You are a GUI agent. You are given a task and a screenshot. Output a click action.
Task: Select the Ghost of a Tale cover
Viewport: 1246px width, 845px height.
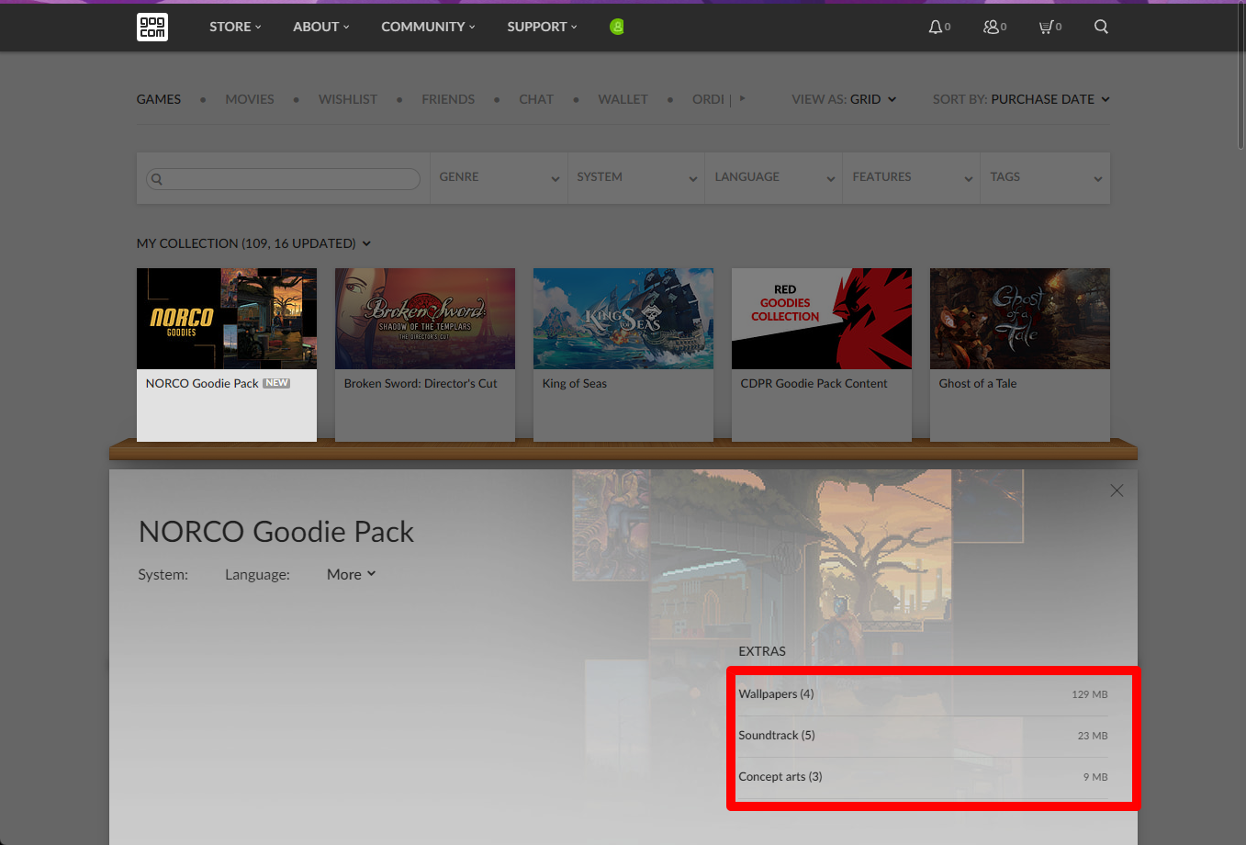click(1020, 319)
